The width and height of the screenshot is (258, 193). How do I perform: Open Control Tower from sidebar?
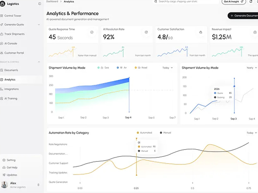tap(13, 16)
